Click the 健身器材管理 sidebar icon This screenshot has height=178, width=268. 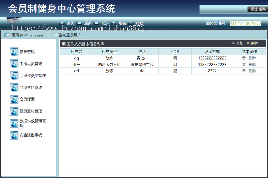pyautogui.click(x=14, y=111)
